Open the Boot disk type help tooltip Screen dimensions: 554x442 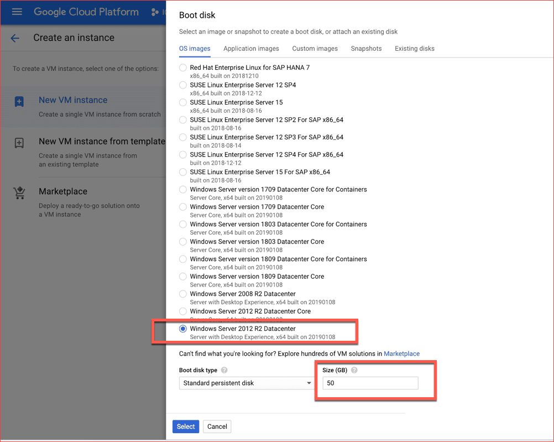pyautogui.click(x=224, y=370)
